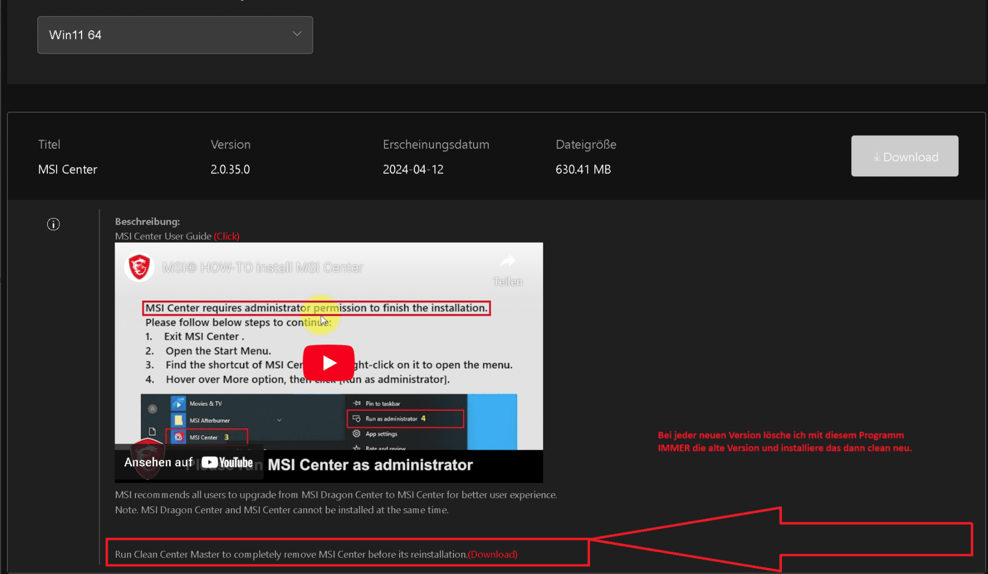Select the file size 630.41 MB

tap(583, 169)
